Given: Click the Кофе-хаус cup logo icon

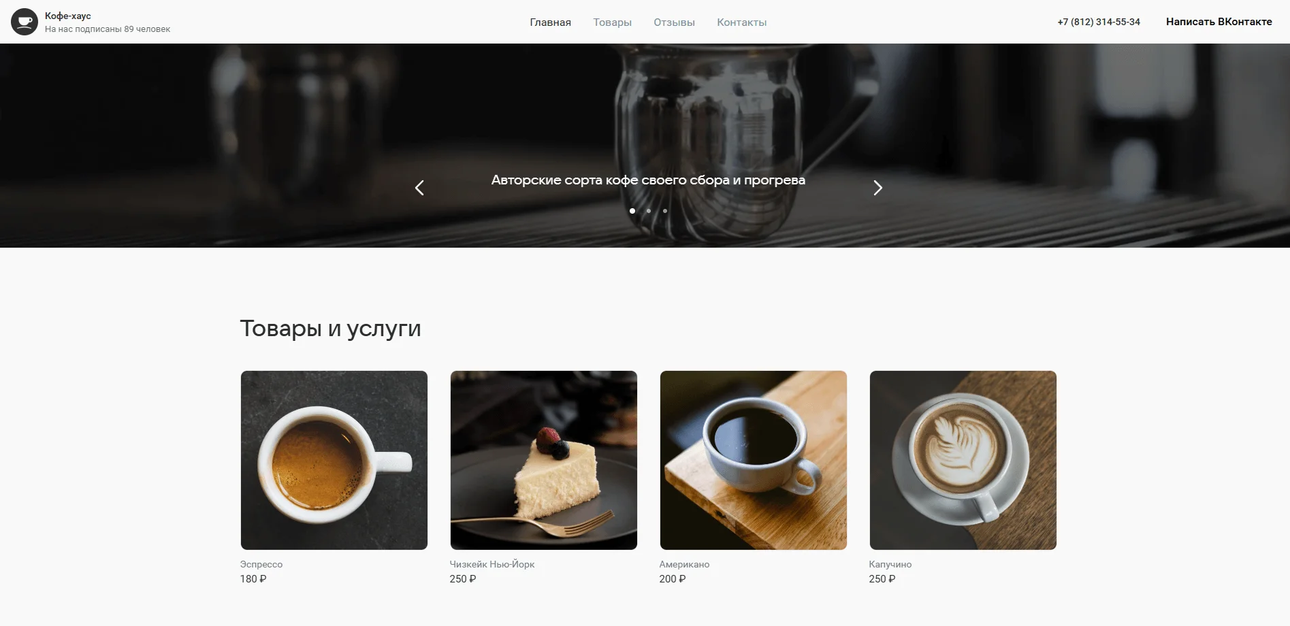Looking at the screenshot, I should [x=25, y=22].
